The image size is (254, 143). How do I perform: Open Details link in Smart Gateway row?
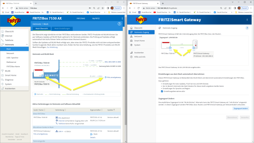click(93, 138)
